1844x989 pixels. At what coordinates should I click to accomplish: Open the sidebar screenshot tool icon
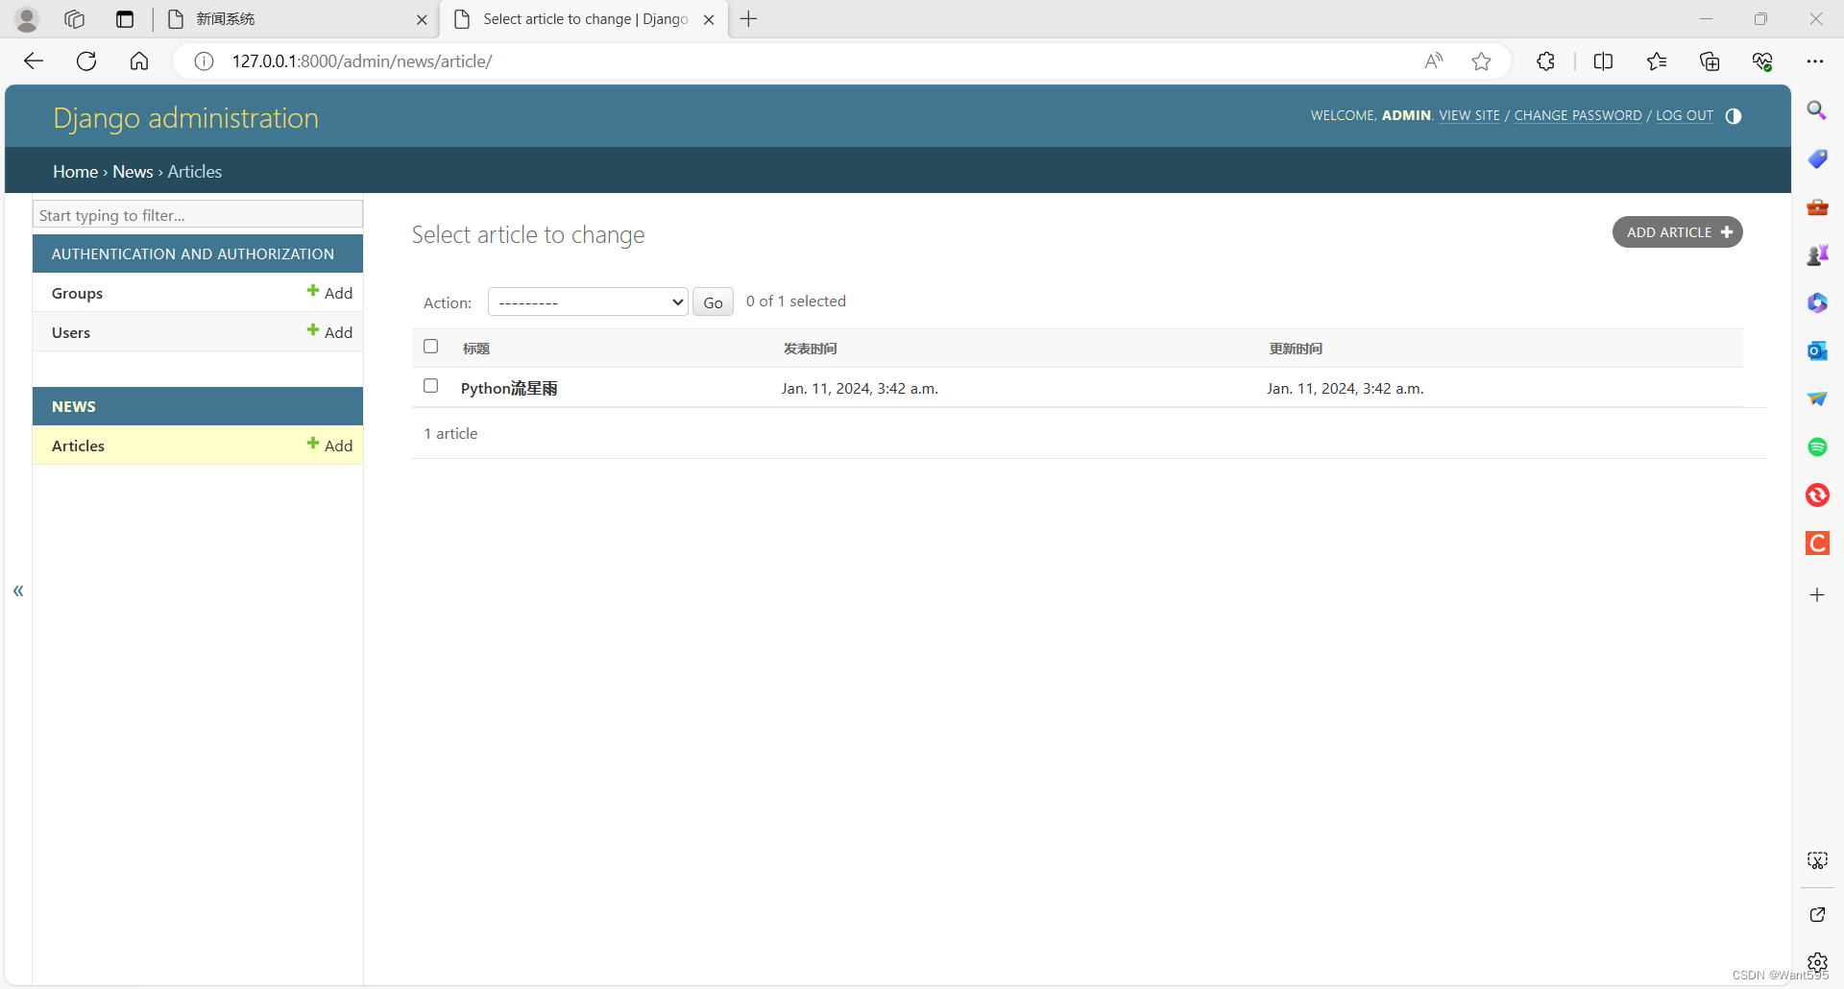(1817, 860)
